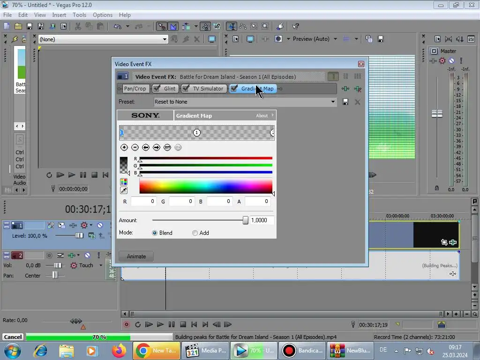Toggle Arm for Record on audio track 2

[49, 255]
